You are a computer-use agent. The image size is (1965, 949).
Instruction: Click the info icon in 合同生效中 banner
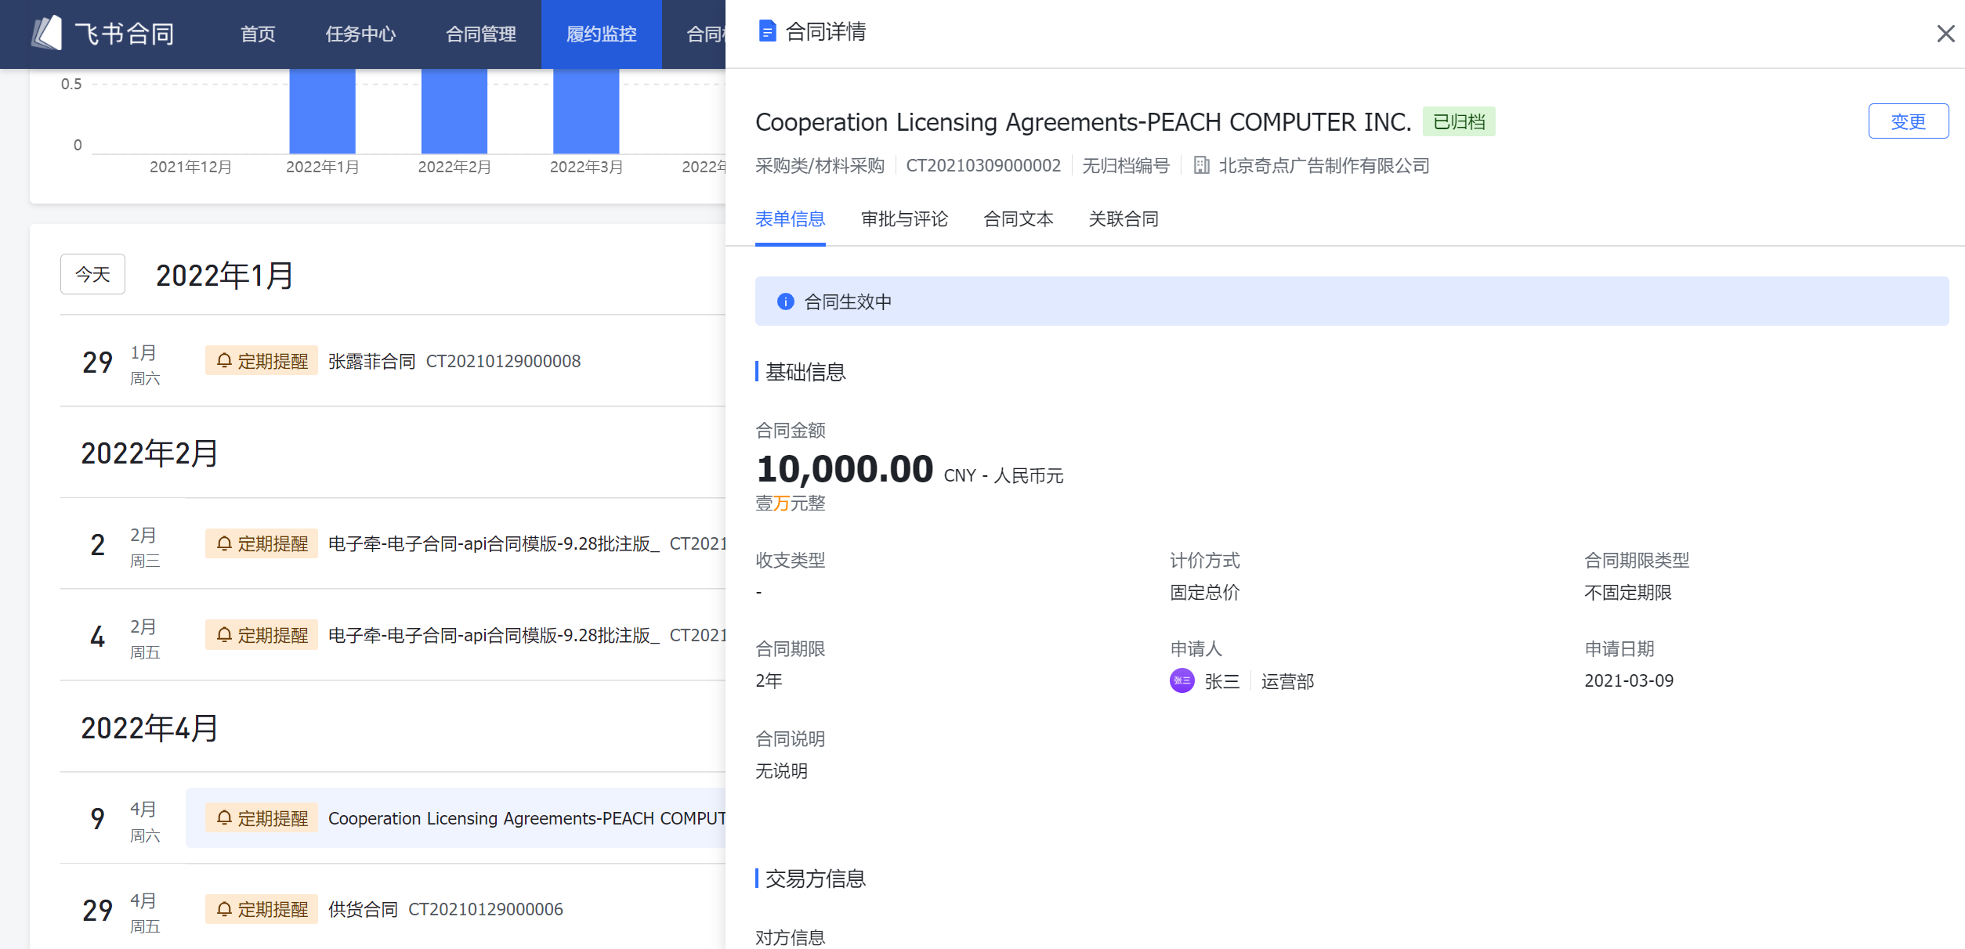pos(785,301)
